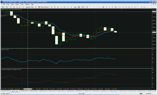
Task: Select the Cursor arrow tool
Action: [87, 7]
